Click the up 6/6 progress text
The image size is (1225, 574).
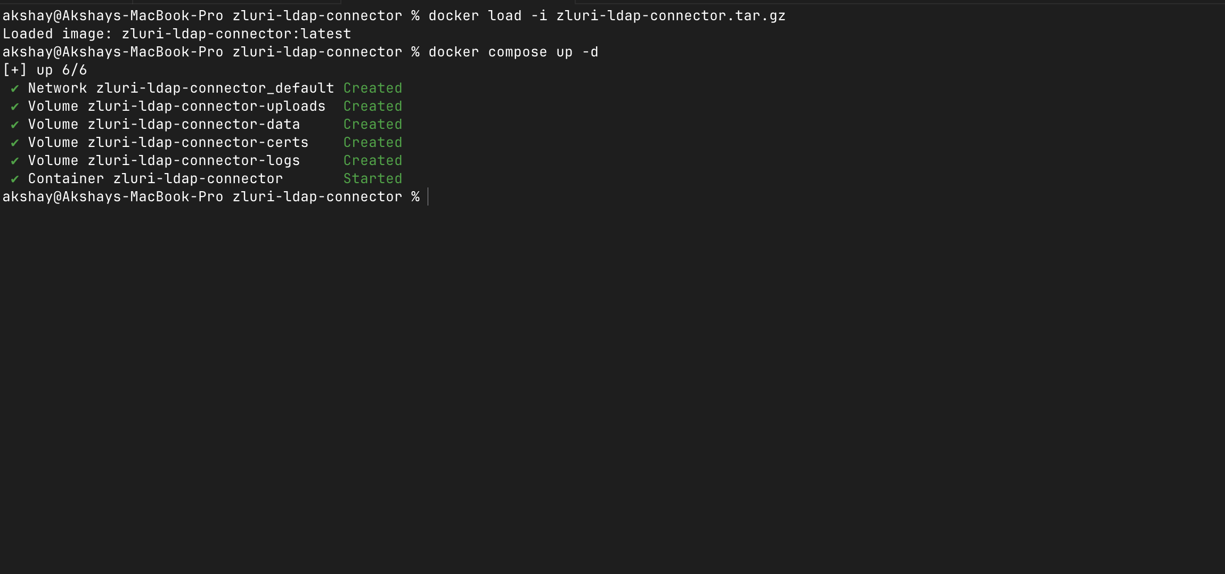coord(62,70)
